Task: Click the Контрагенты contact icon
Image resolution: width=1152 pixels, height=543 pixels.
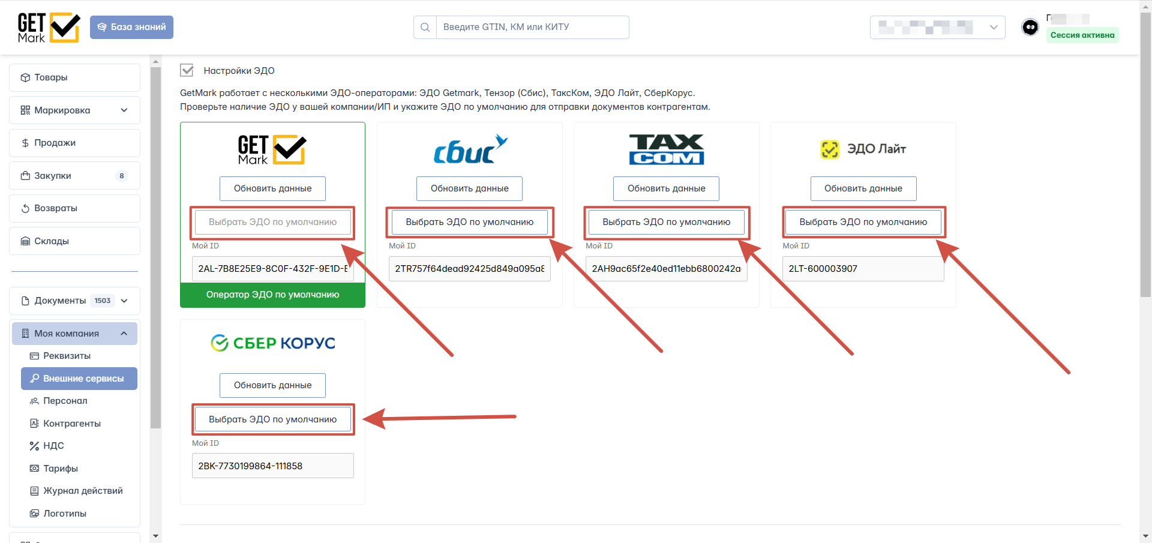Action: (x=34, y=423)
